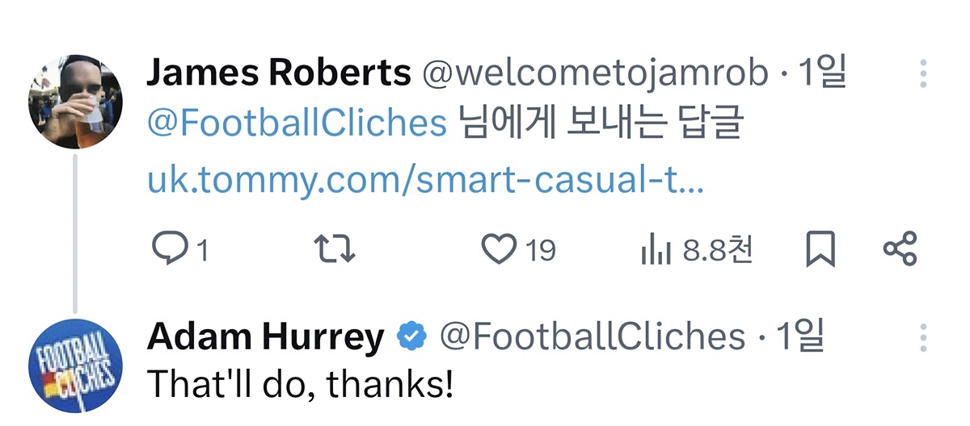
Task: Open James Roberts' tweet timestamp 1일
Action: coord(822,74)
